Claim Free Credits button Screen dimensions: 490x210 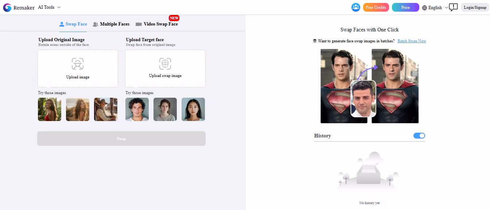pyautogui.click(x=376, y=7)
